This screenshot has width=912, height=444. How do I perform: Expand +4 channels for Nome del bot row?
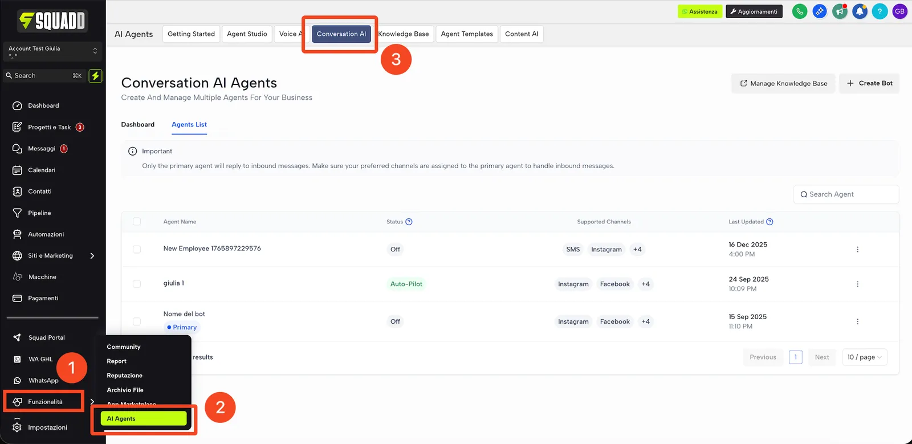tap(645, 321)
